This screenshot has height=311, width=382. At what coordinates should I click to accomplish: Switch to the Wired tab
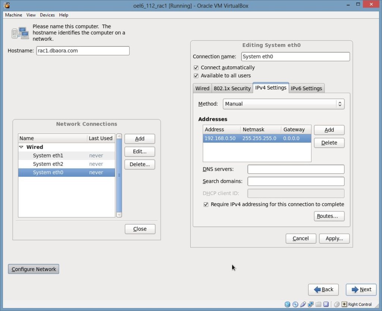point(202,88)
